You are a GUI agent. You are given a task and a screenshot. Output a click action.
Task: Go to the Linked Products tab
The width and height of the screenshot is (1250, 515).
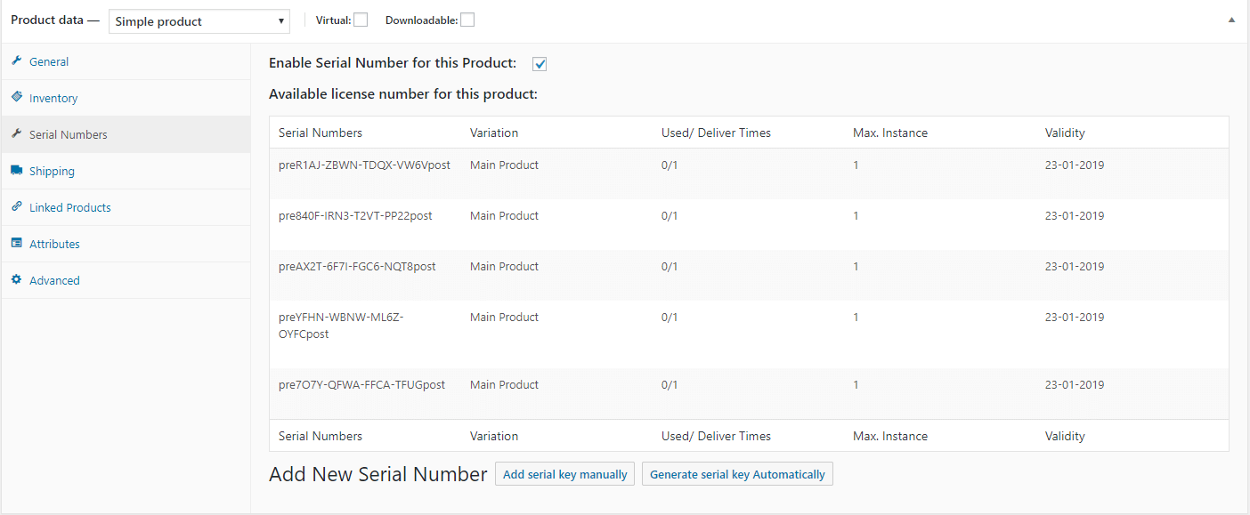tap(126, 207)
